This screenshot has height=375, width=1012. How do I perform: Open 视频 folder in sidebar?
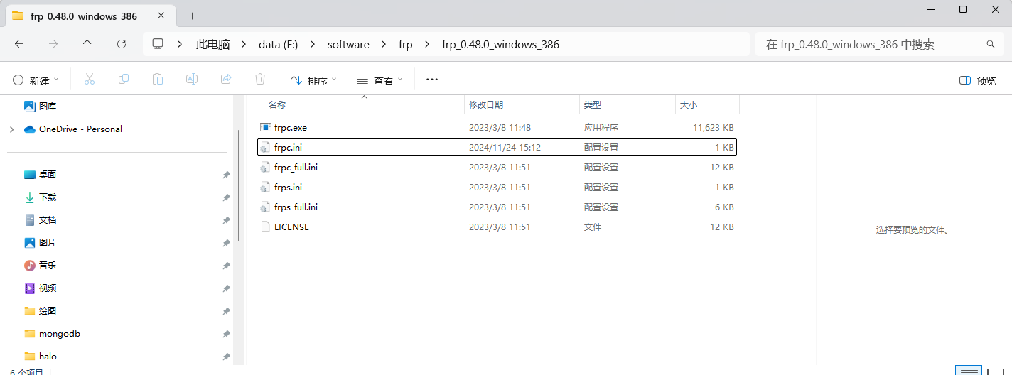(x=48, y=288)
